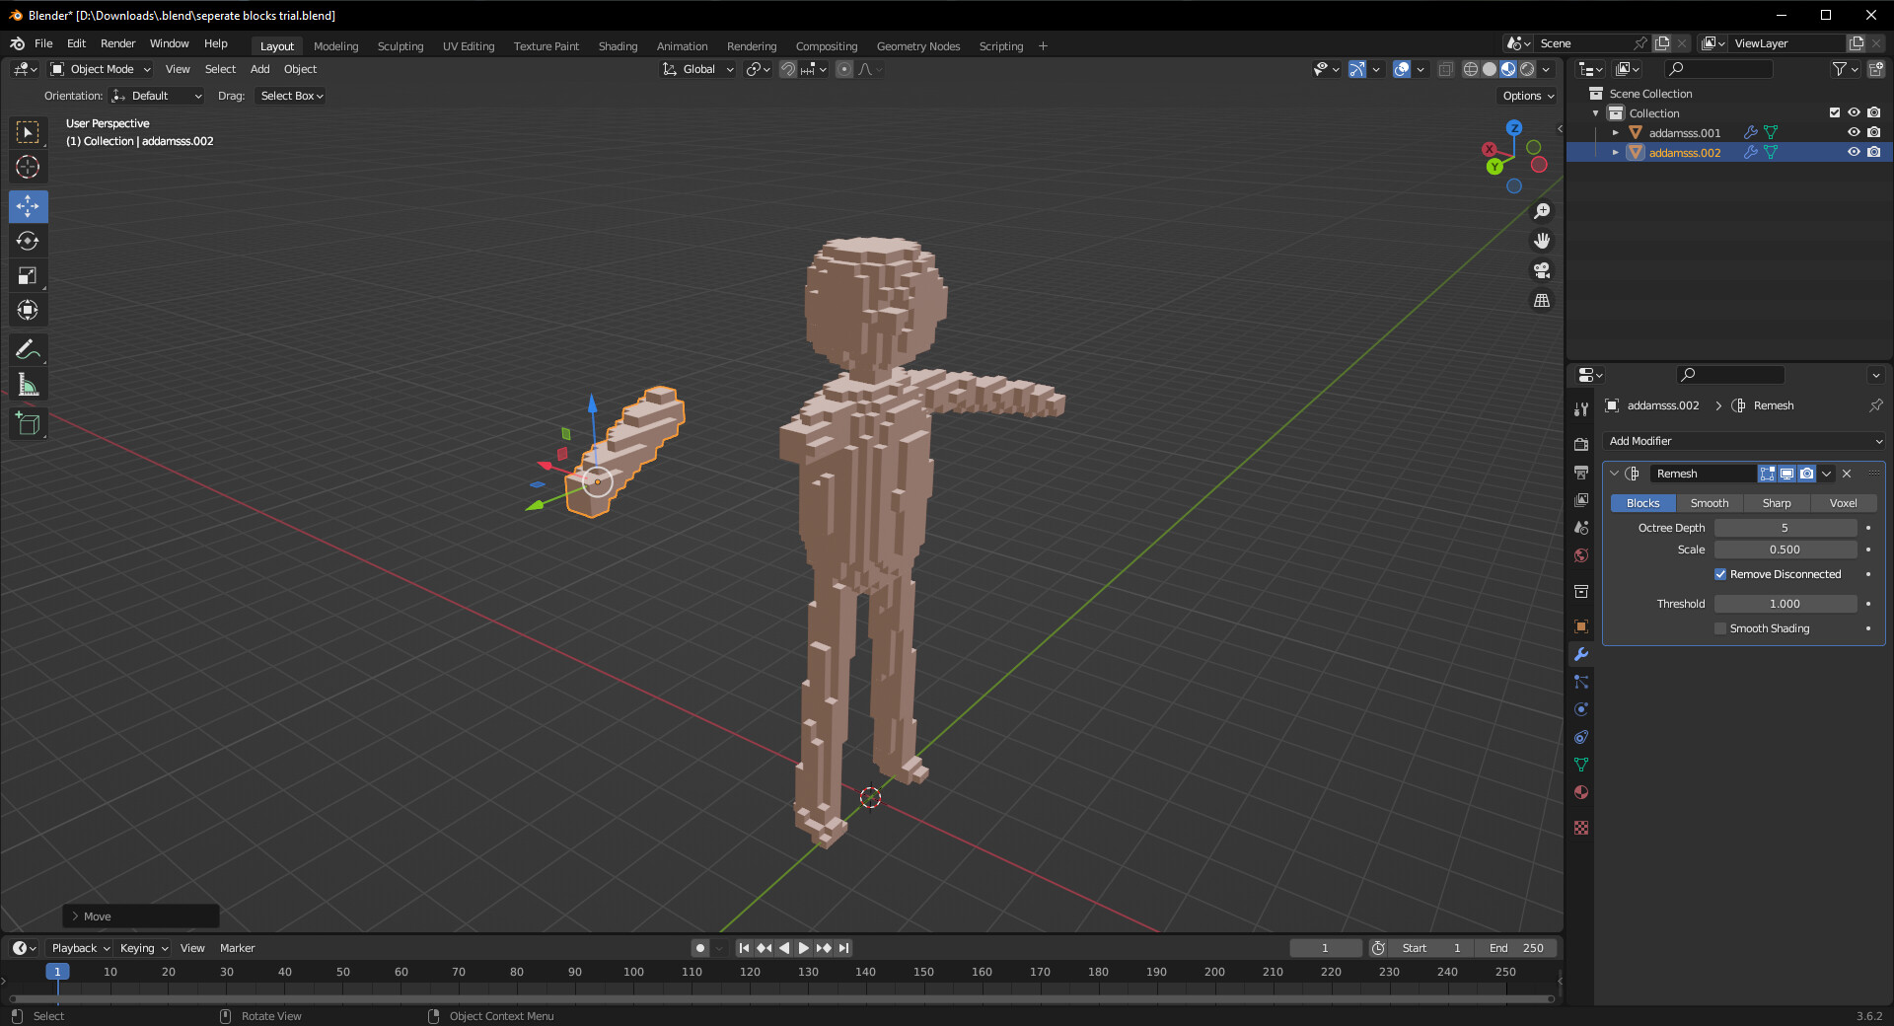Switch to the Geometry Nodes workspace tab

[x=918, y=46]
